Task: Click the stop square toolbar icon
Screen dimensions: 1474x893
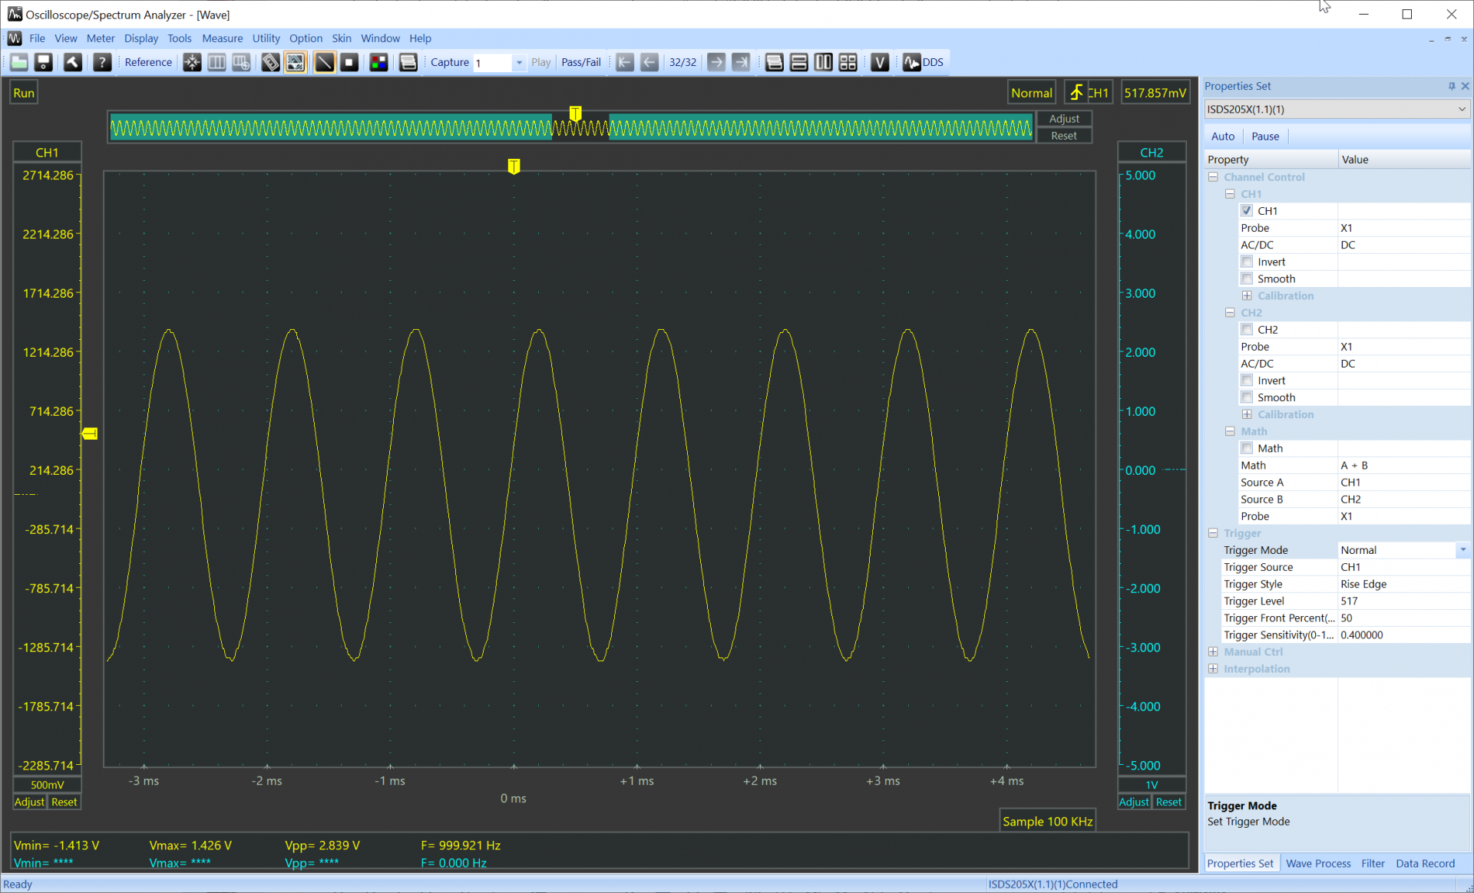Action: (x=349, y=62)
